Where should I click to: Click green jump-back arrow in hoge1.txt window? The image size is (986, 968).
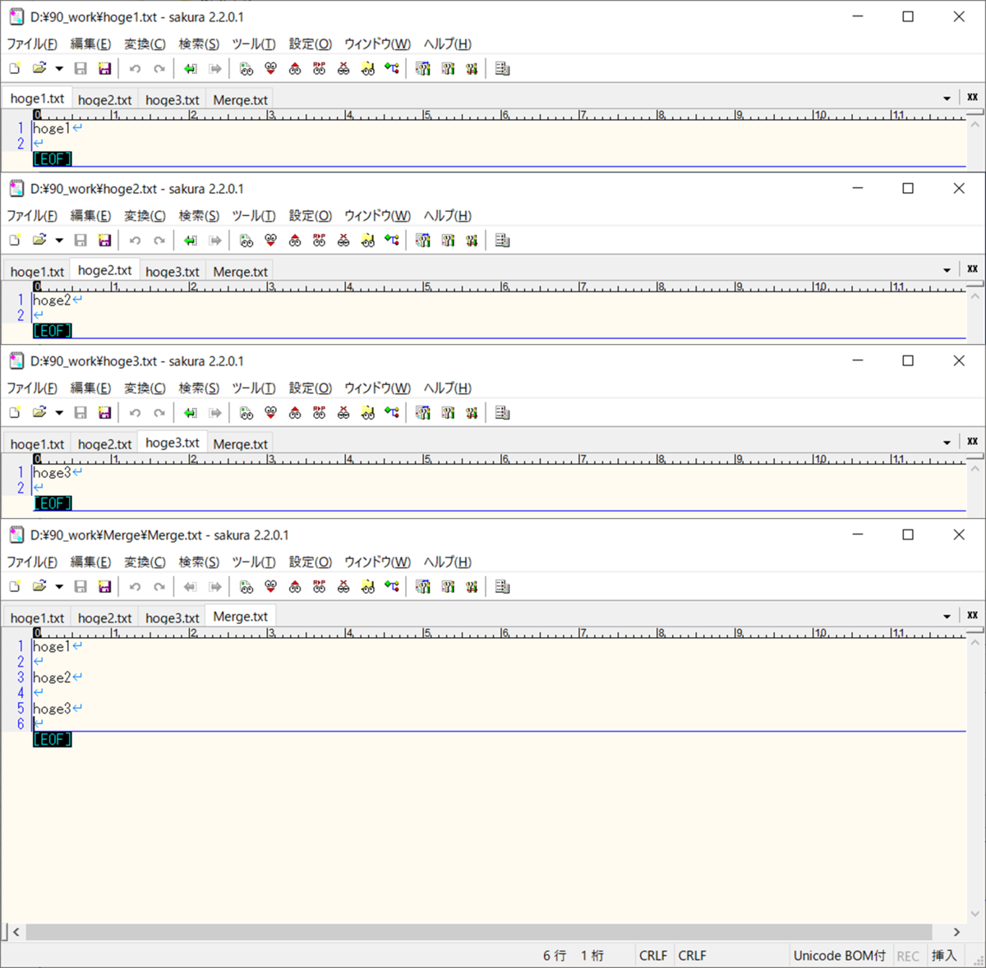(190, 69)
